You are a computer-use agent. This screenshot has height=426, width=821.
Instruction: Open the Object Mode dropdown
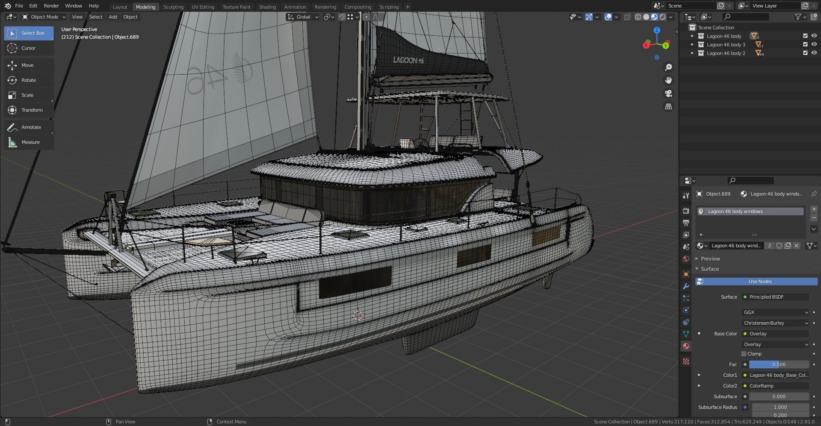pos(44,17)
